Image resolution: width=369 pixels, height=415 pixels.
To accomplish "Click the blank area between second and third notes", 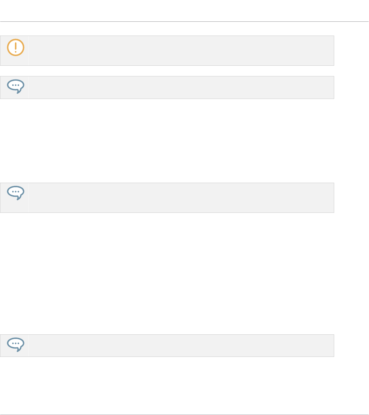I will (167, 141).
